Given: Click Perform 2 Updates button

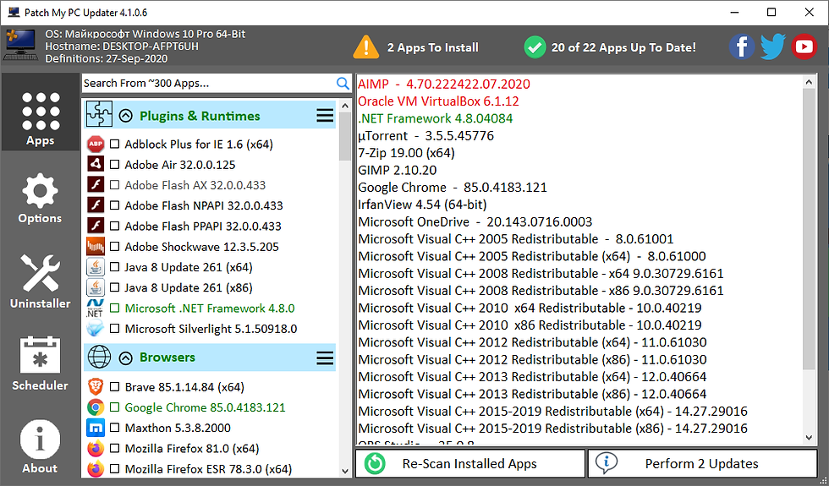Looking at the screenshot, I should tap(703, 464).
